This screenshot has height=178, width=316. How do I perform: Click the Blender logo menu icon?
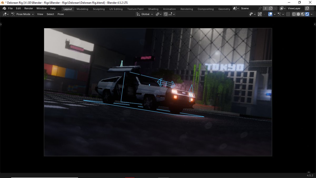[x=4, y=8]
